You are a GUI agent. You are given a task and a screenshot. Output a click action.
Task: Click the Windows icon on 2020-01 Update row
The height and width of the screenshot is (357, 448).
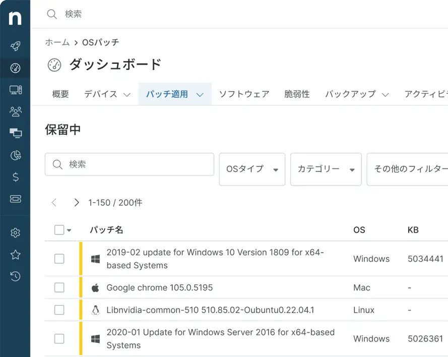95,339
